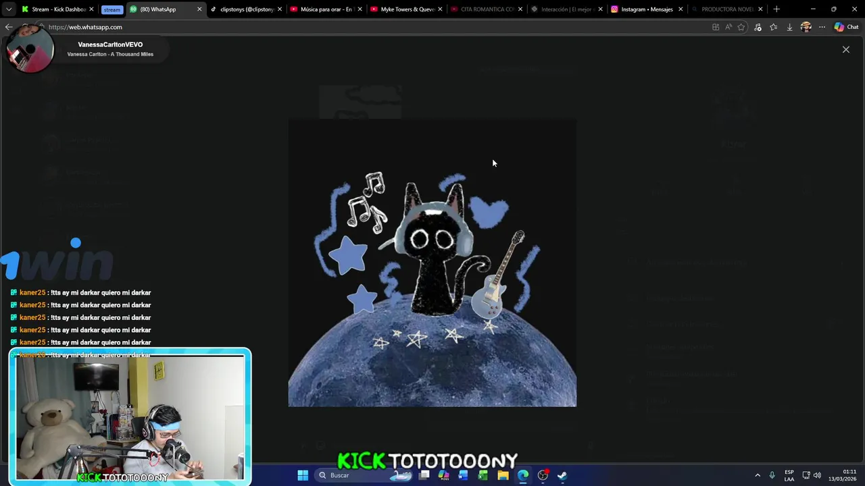
Task: Click the VanessaCarltonVEVO sender name
Action: 110,45
